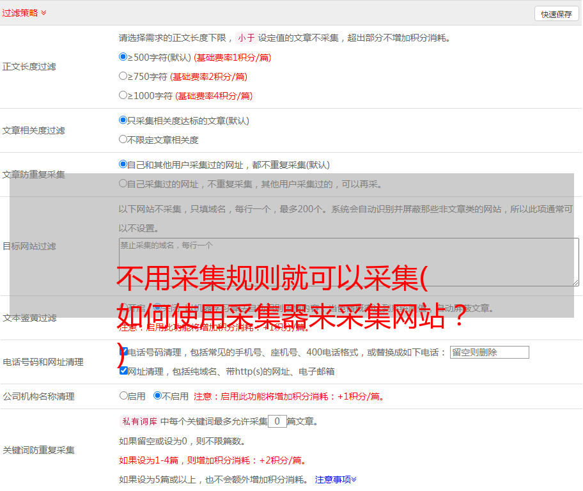Choose the ≥750字符 length filter

coord(123,76)
